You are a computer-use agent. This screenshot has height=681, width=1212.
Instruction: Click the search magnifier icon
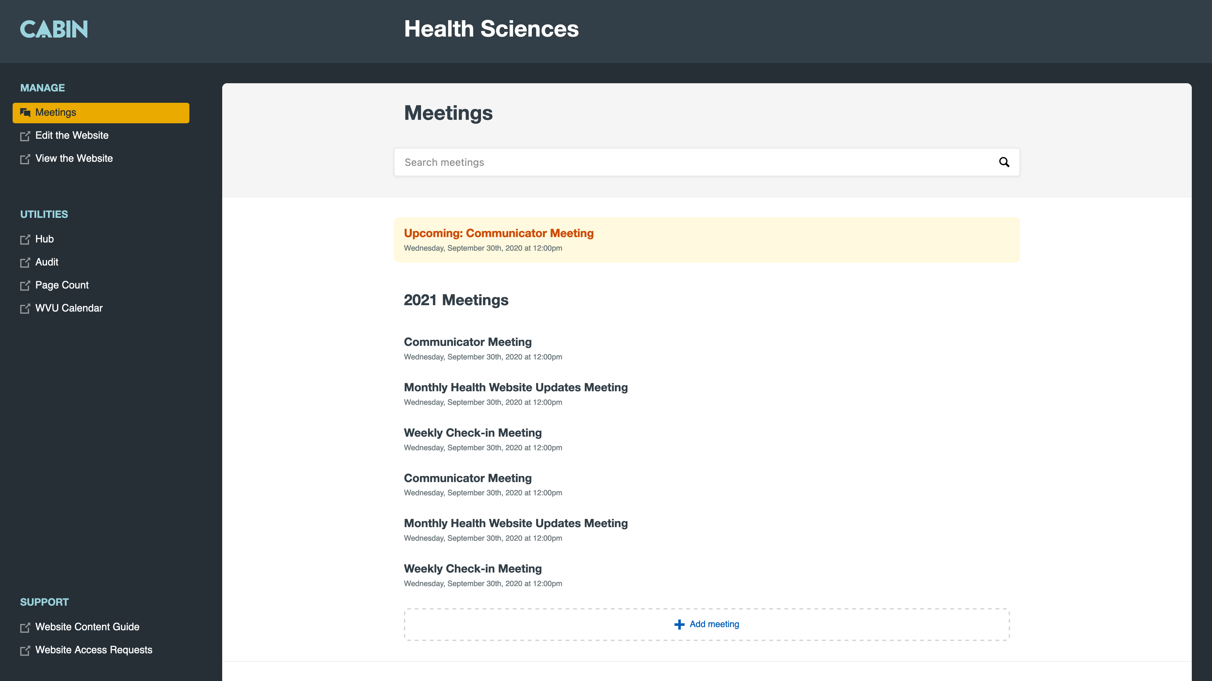(1004, 162)
